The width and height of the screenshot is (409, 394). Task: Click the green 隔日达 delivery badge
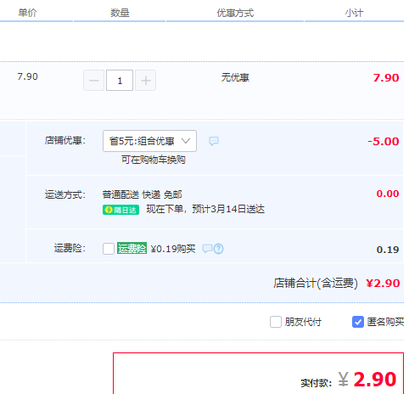pyautogui.click(x=120, y=210)
